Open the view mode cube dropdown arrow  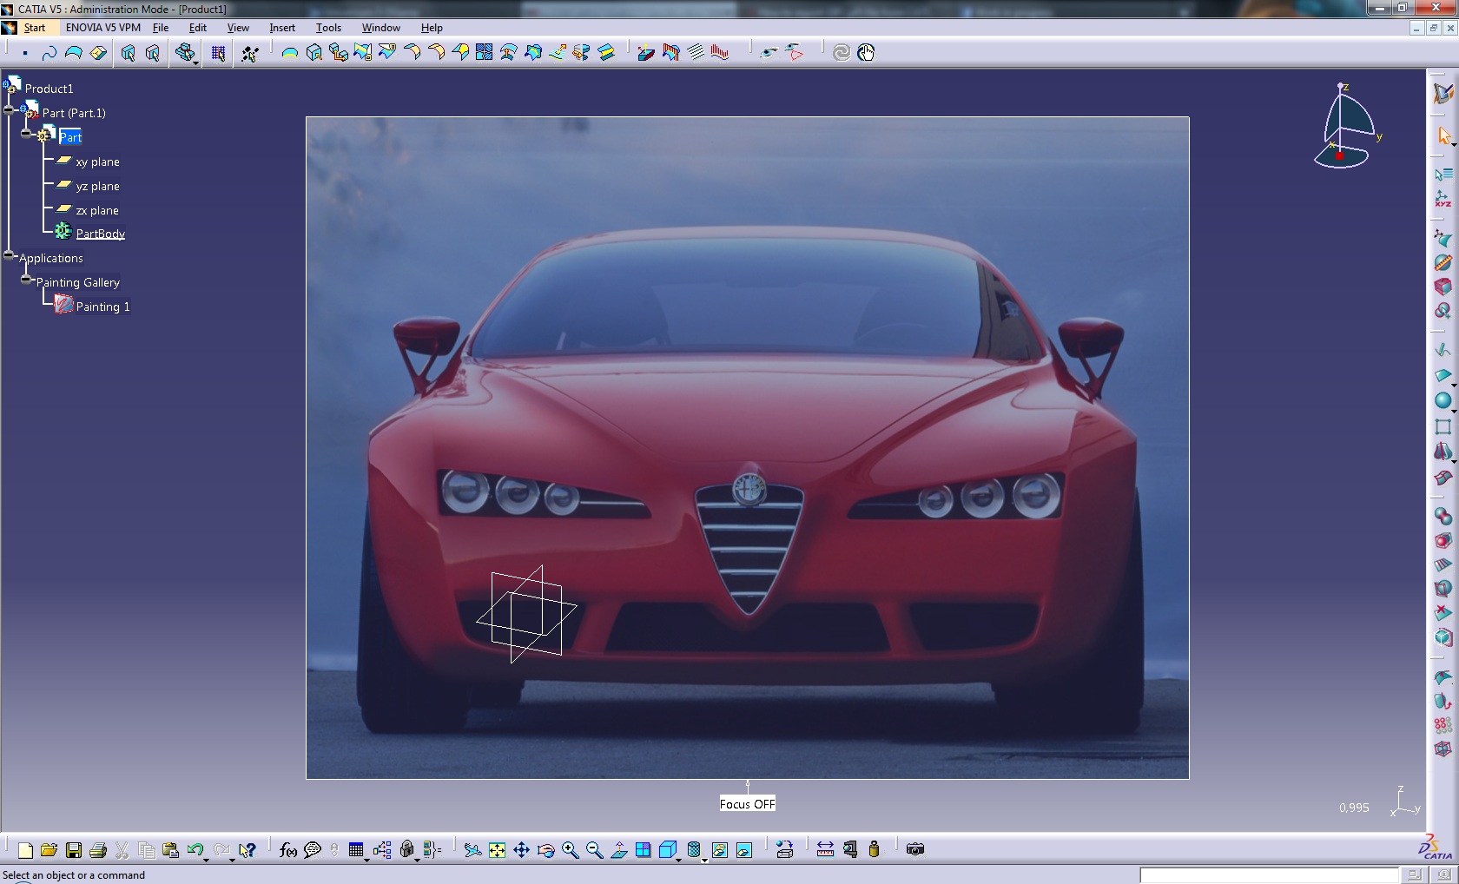[678, 859]
